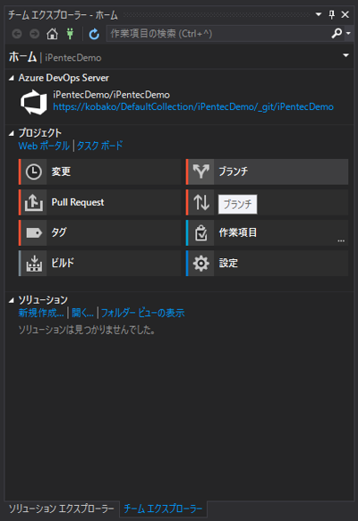Screen dimensions: 358x521
Task: Open the iPentecDemo repository URL link
Action: click(193, 106)
